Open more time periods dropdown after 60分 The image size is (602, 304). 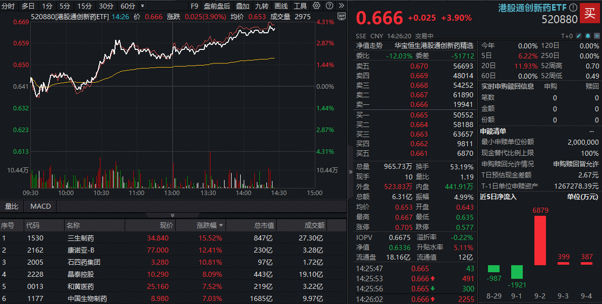tap(142, 6)
